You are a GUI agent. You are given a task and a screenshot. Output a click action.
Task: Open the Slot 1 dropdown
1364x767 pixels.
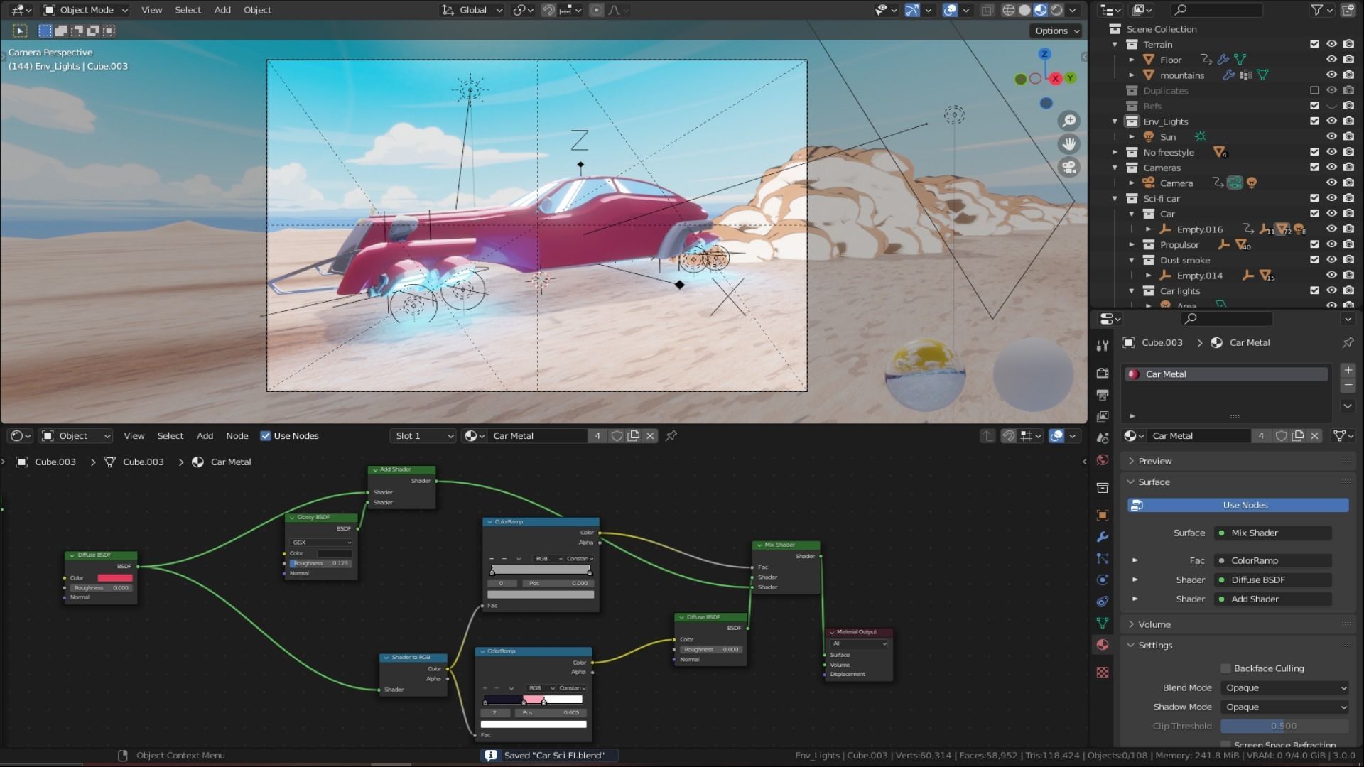click(x=423, y=435)
